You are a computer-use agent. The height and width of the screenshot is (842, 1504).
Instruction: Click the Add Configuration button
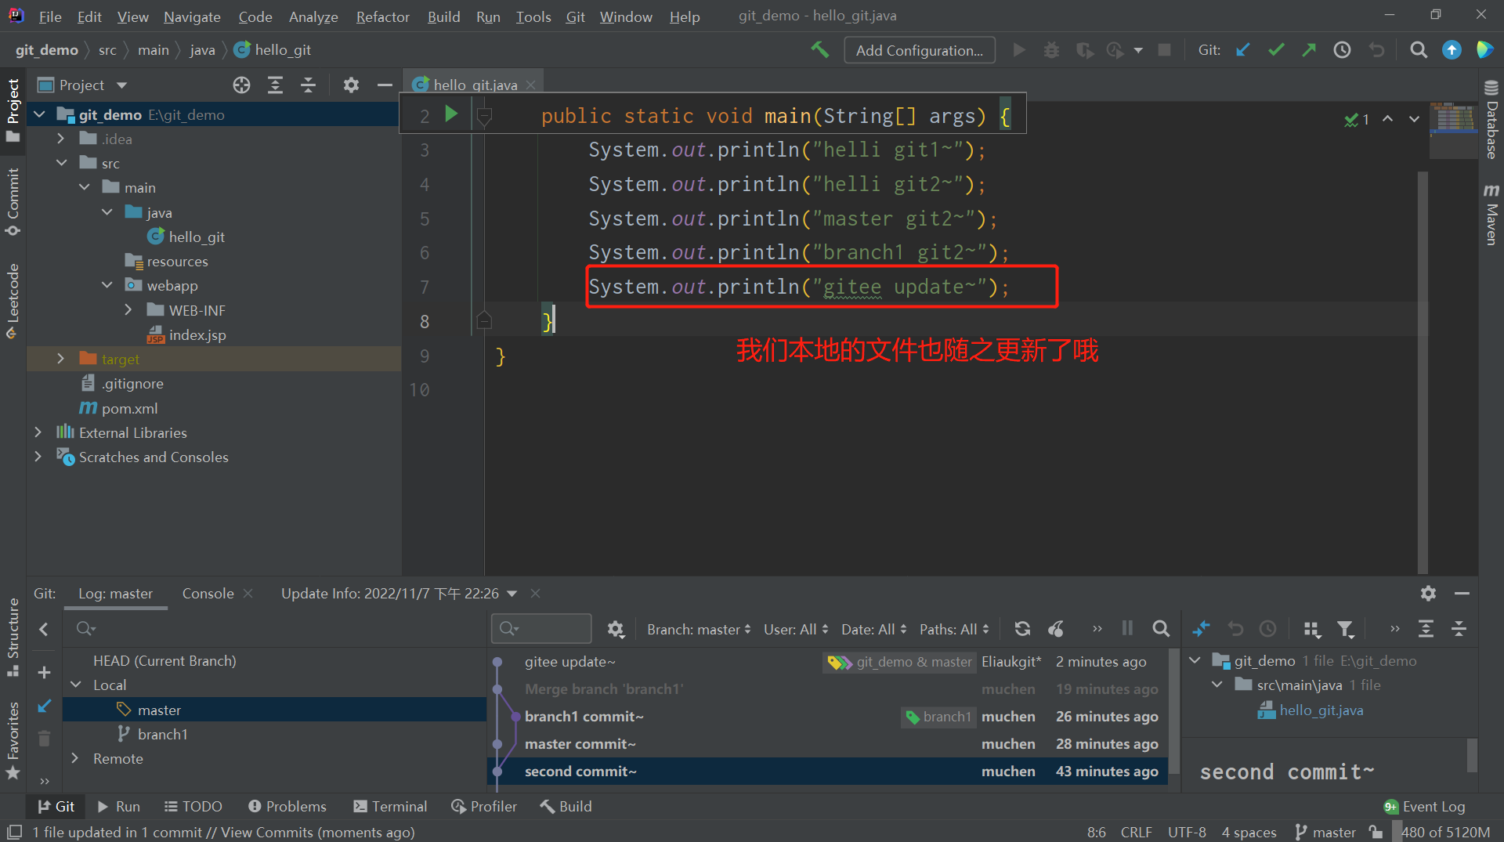[919, 50]
